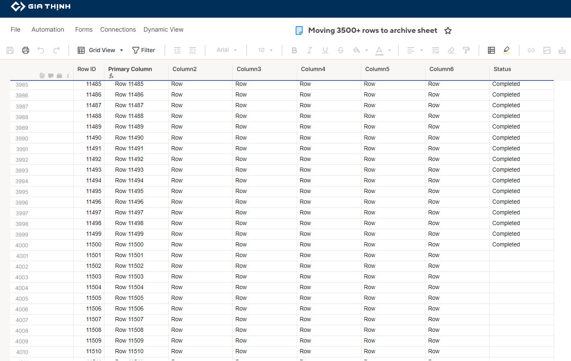The width and height of the screenshot is (571, 361).
Task: Click the Outdent icon
Action: coord(177,50)
